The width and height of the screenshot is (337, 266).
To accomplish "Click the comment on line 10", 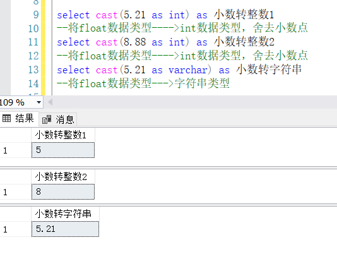I will pyautogui.click(x=182, y=28).
